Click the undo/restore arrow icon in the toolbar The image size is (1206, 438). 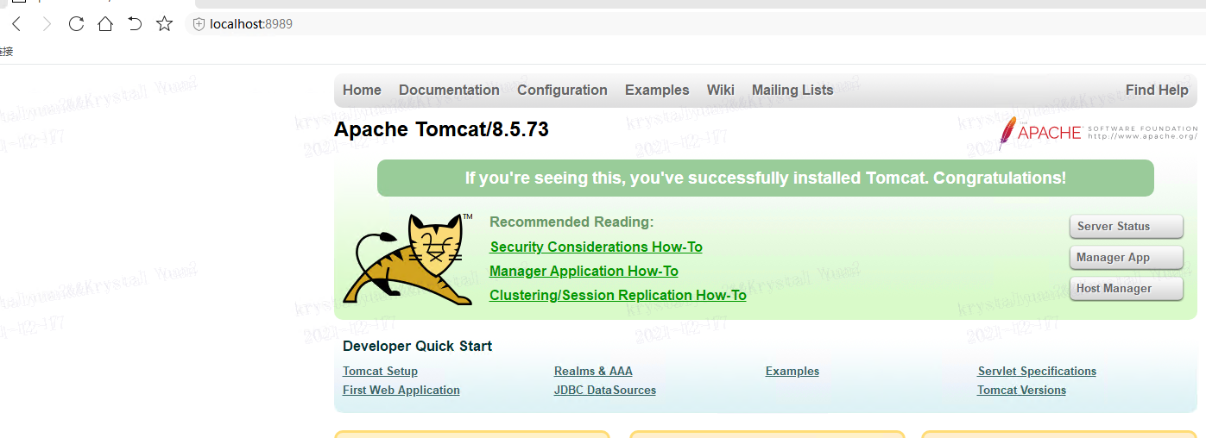tap(135, 24)
